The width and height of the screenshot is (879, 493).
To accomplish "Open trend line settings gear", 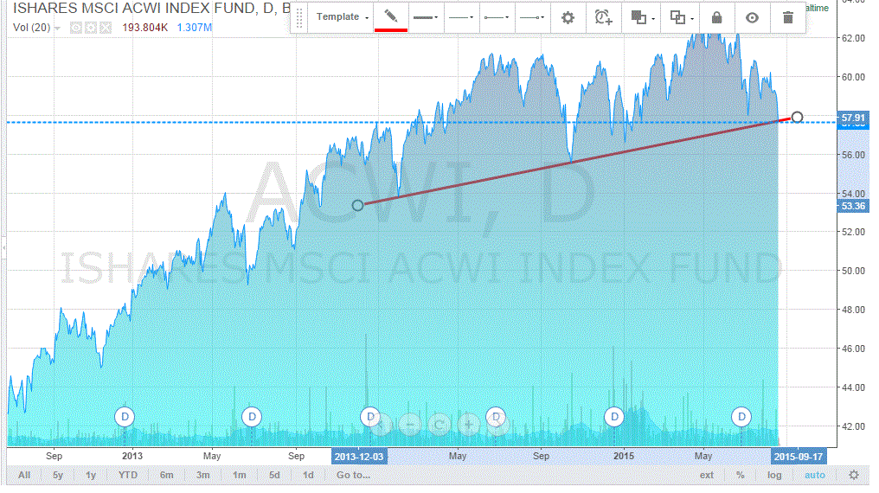I will pyautogui.click(x=568, y=18).
